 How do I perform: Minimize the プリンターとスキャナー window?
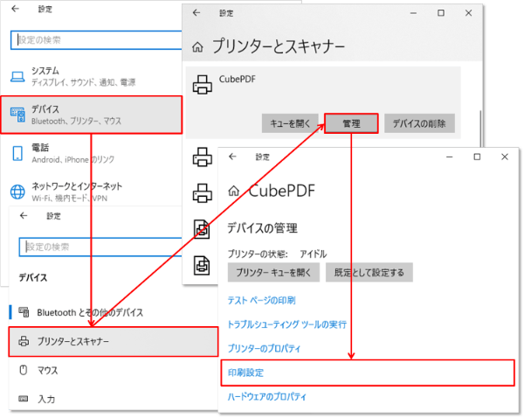click(413, 13)
